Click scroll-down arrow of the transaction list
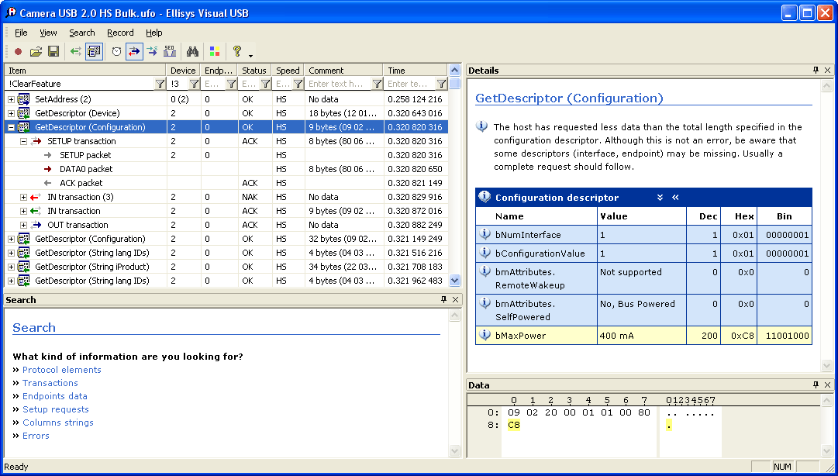This screenshot has width=838, height=476. coord(455,281)
